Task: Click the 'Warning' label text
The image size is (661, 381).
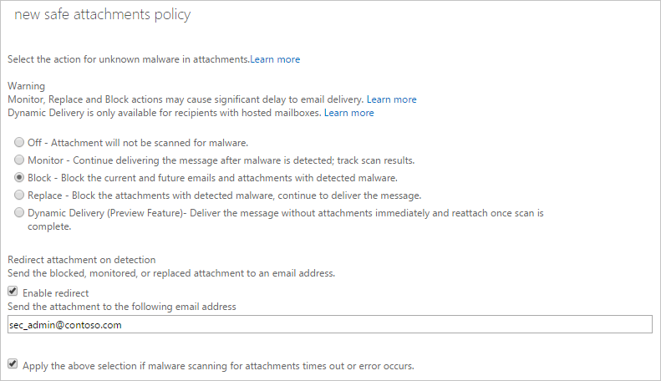Action: [26, 86]
